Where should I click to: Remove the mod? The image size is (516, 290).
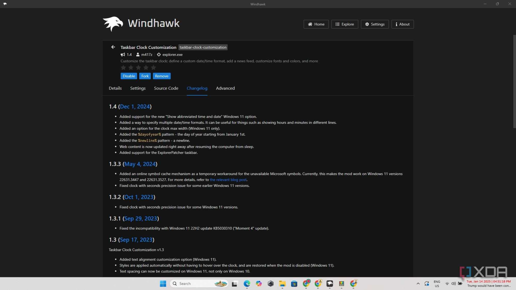tap(162, 76)
